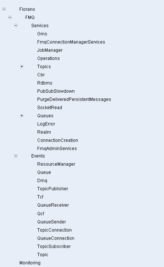Select ResourceManager under Events

click(x=56, y=164)
